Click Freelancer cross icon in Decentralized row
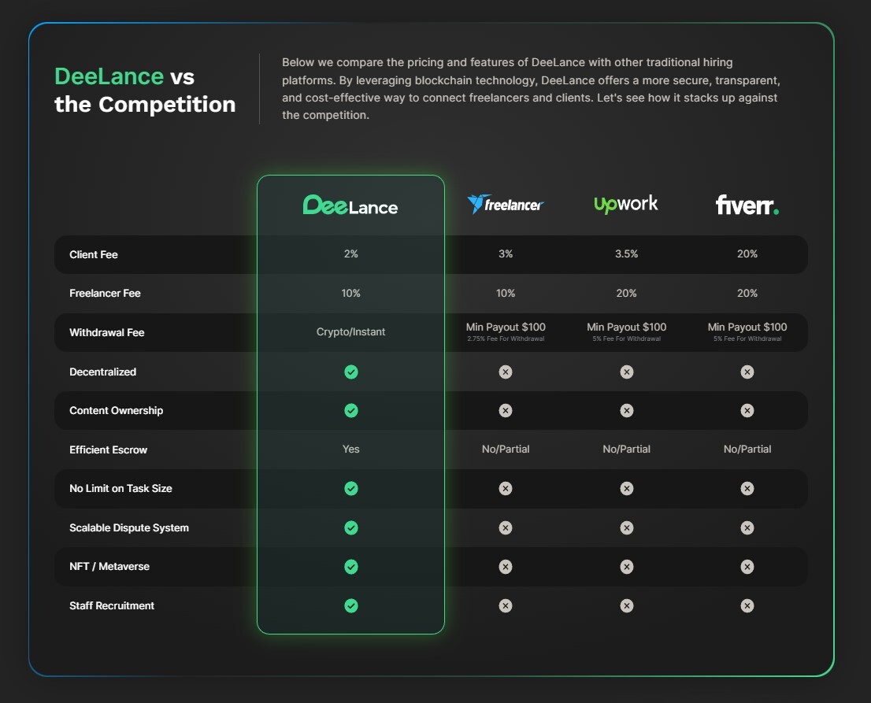Image resolution: width=871 pixels, height=703 pixels. point(506,372)
